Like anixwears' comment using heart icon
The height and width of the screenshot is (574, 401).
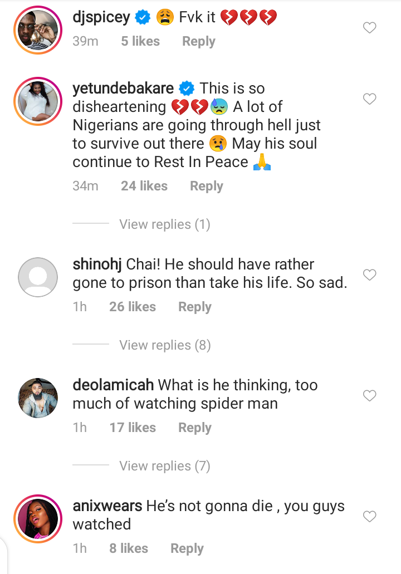[x=370, y=517]
